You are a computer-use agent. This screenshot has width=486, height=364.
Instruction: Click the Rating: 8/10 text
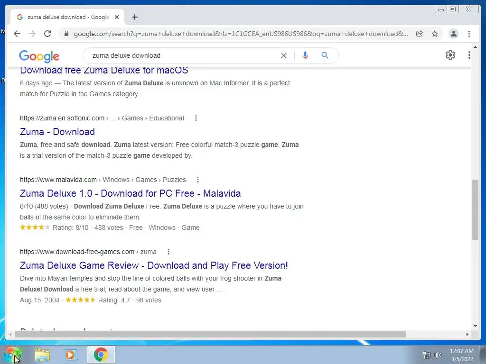[x=70, y=227]
